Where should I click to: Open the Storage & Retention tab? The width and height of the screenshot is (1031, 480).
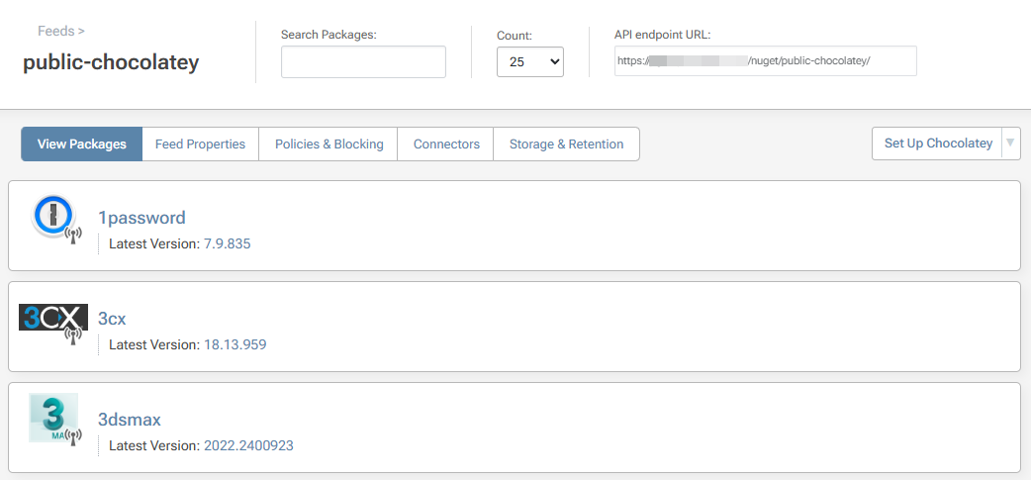(x=566, y=144)
